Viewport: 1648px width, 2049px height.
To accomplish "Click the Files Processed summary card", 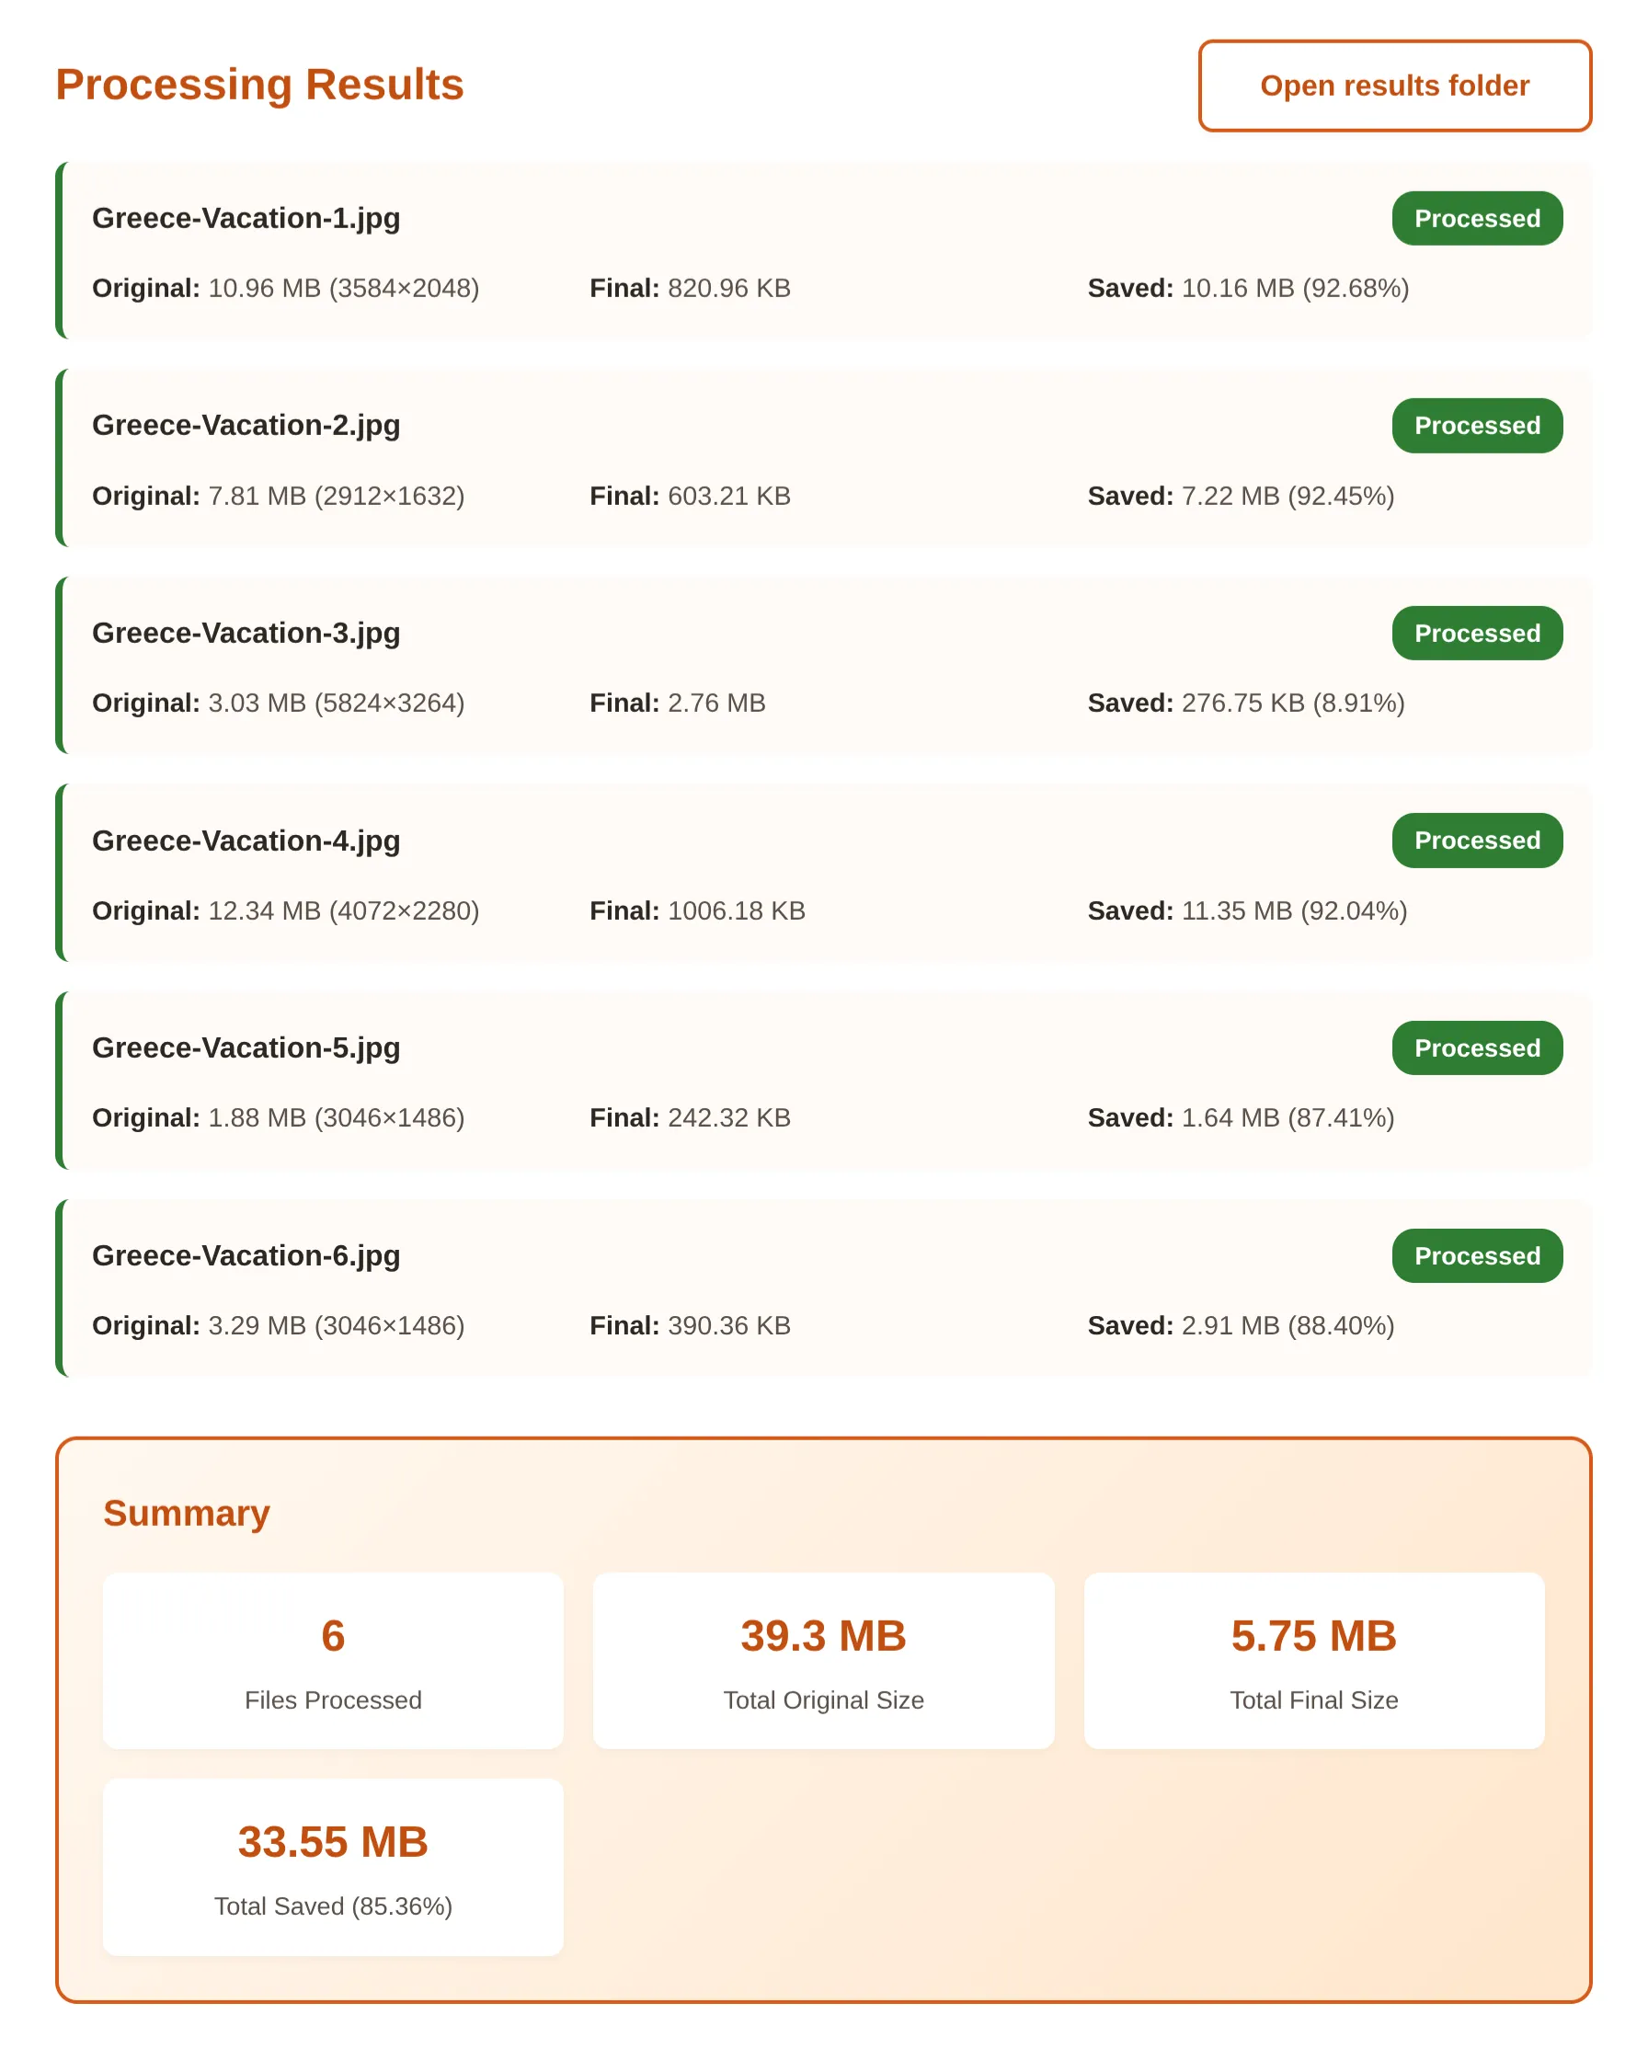I will click(x=332, y=1660).
